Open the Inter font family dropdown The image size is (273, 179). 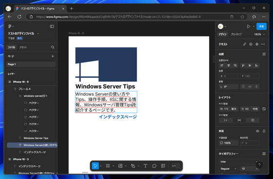(239, 161)
